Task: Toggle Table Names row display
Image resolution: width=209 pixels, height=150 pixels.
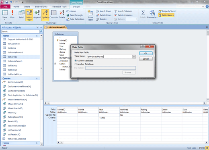Action: click(x=166, y=15)
